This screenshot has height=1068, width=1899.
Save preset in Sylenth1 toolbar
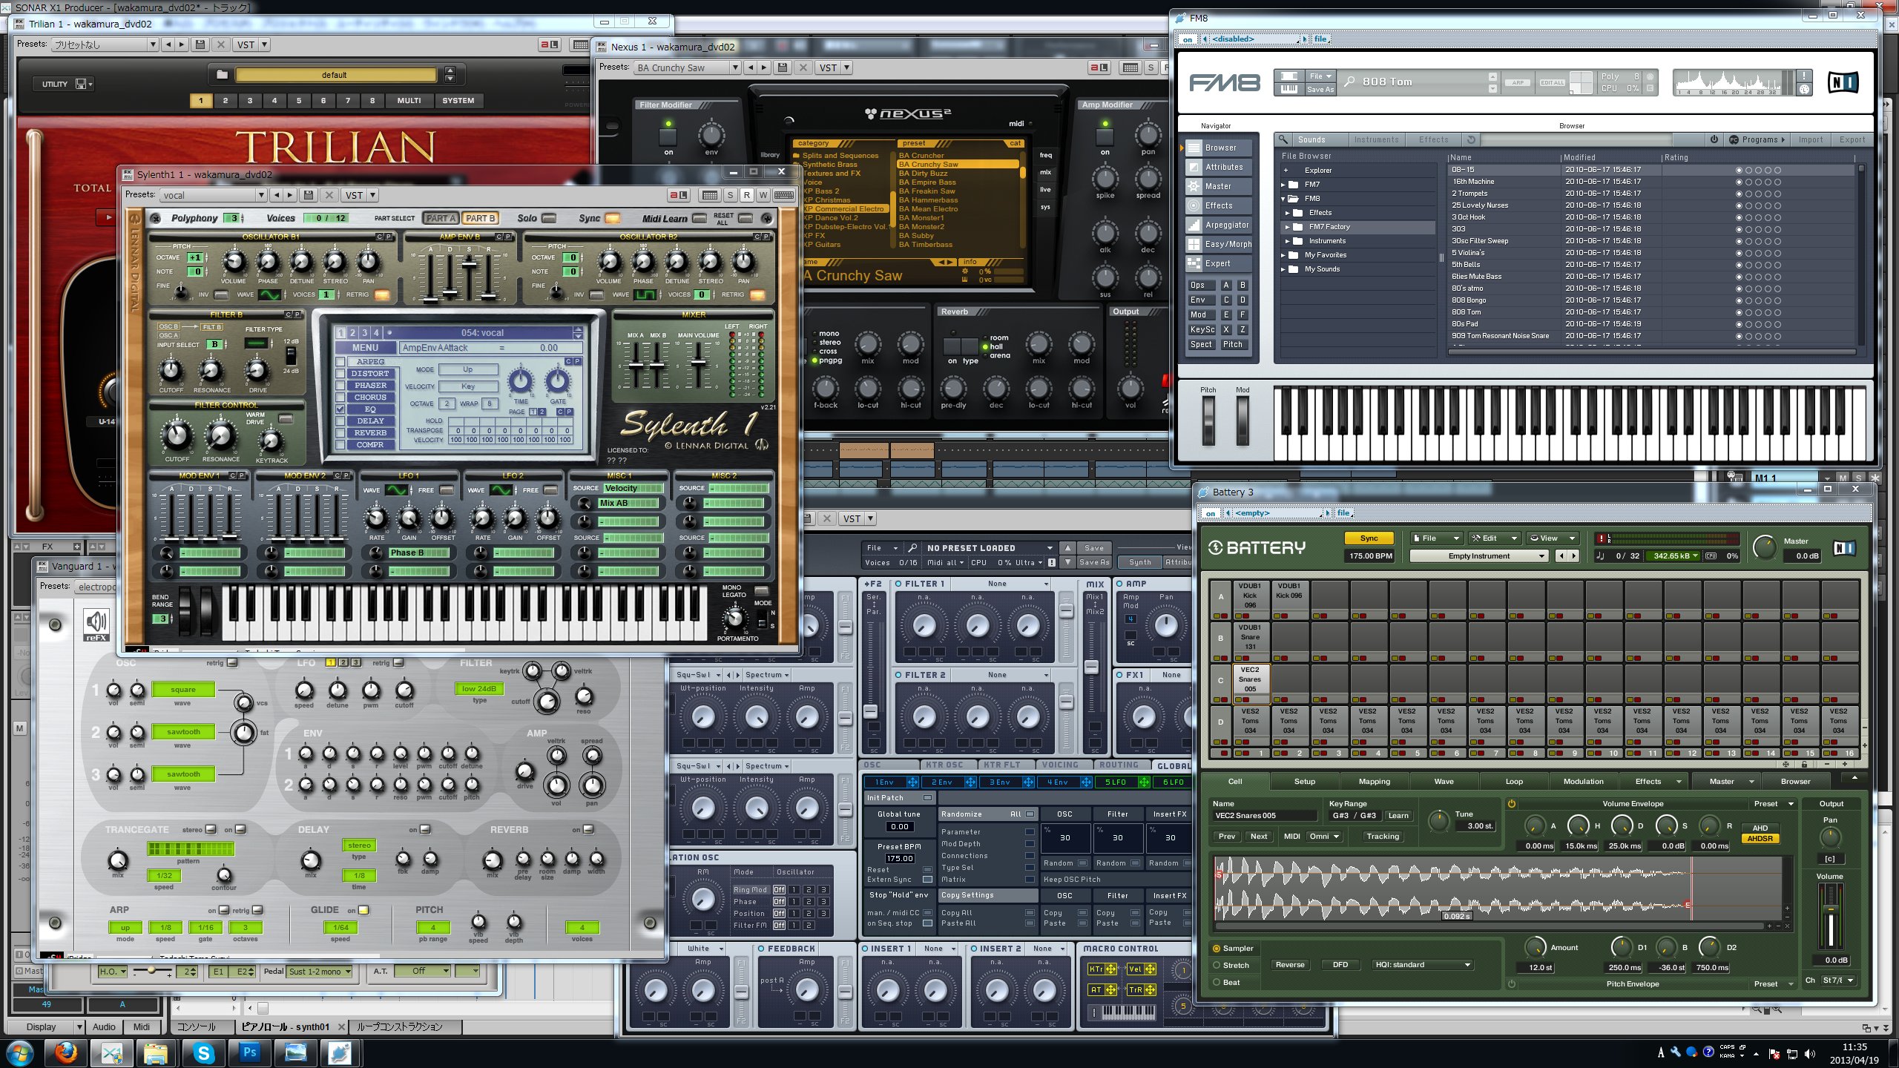(x=309, y=195)
